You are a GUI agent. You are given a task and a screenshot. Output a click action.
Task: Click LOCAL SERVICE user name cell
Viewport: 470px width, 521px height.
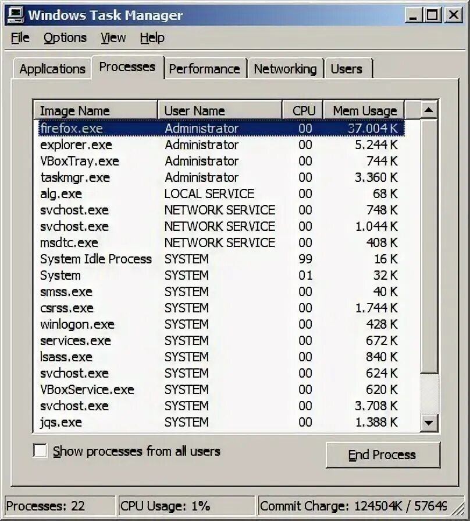coord(209,193)
